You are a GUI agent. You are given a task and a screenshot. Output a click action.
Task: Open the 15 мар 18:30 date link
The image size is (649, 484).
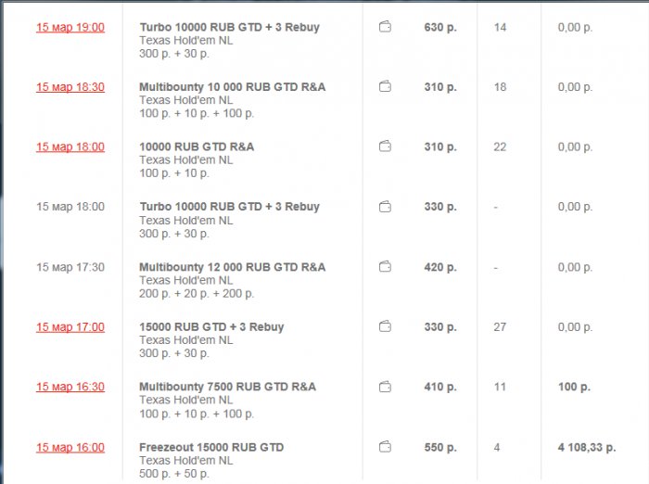click(x=70, y=87)
